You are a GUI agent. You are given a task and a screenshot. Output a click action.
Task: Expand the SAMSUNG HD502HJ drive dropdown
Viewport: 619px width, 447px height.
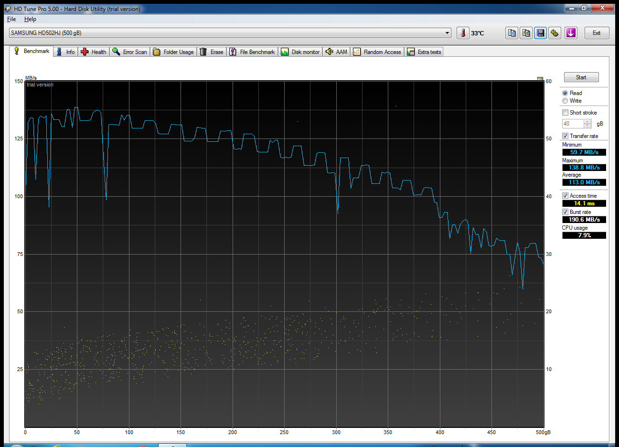(x=448, y=33)
